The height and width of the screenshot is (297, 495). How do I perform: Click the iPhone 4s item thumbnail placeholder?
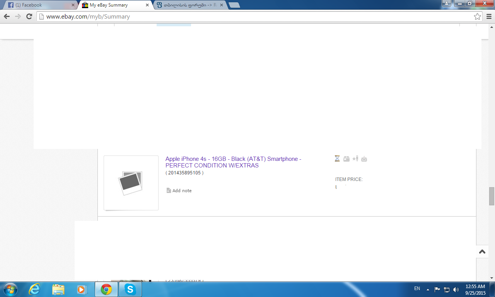click(x=131, y=183)
